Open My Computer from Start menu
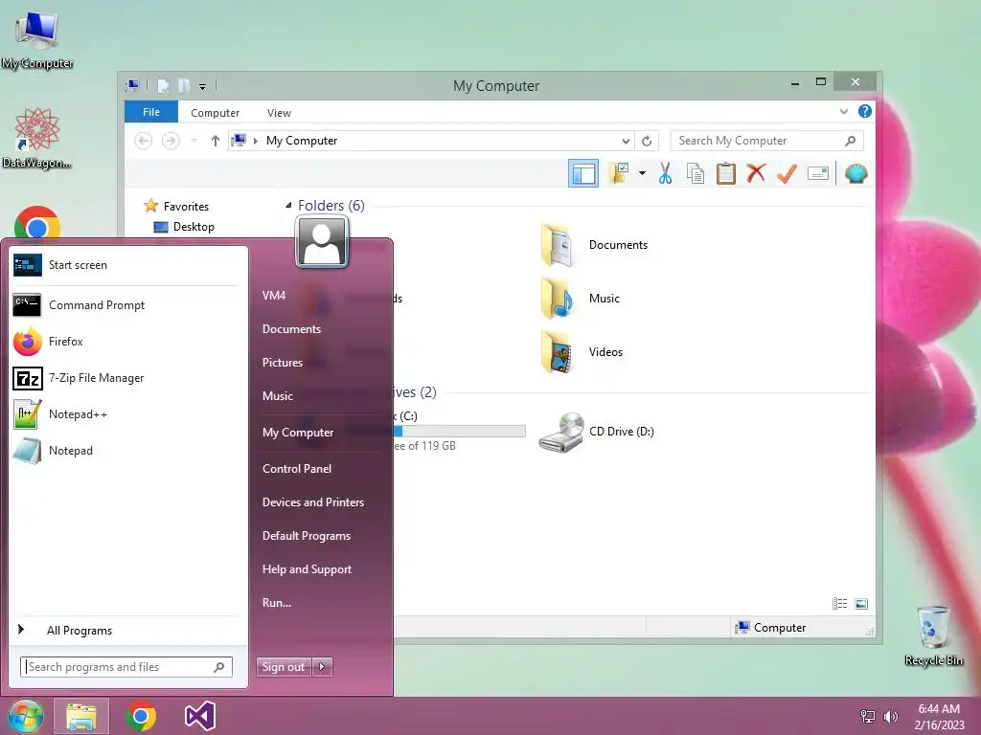The height and width of the screenshot is (735, 981). click(298, 433)
